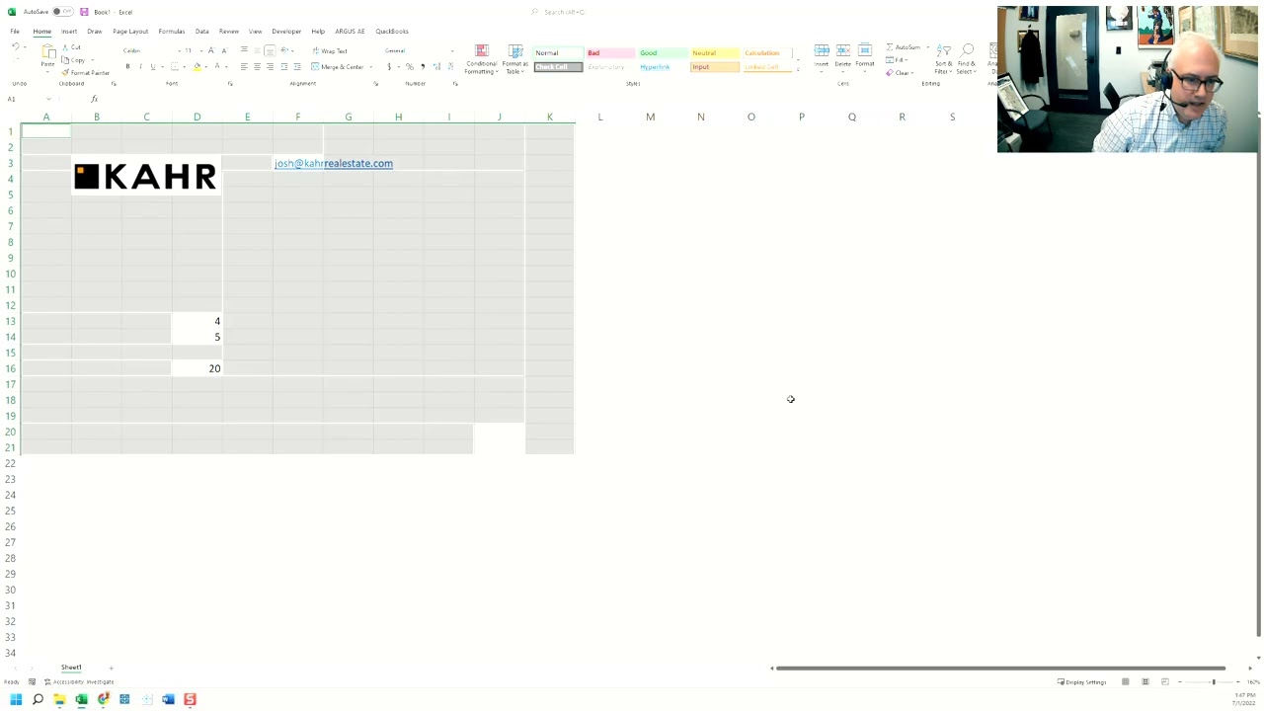This screenshot has height=711, width=1264.
Task: Apply Percent Style
Action: 410,66
